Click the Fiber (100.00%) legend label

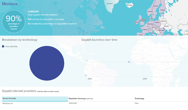[11, 46]
